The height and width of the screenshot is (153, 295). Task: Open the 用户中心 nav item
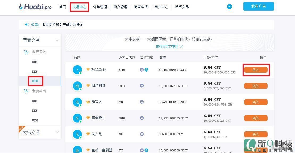tap(161, 7)
